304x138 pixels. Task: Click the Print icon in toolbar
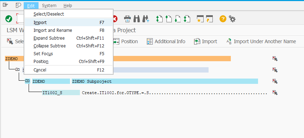(127, 19)
